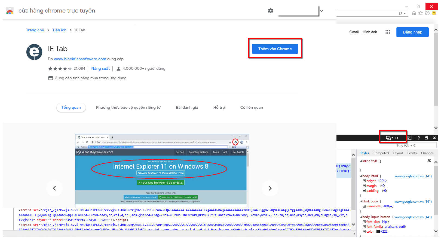The width and height of the screenshot is (441, 240).
Task: Expand the margin shorthand triangle
Action: 381,186
